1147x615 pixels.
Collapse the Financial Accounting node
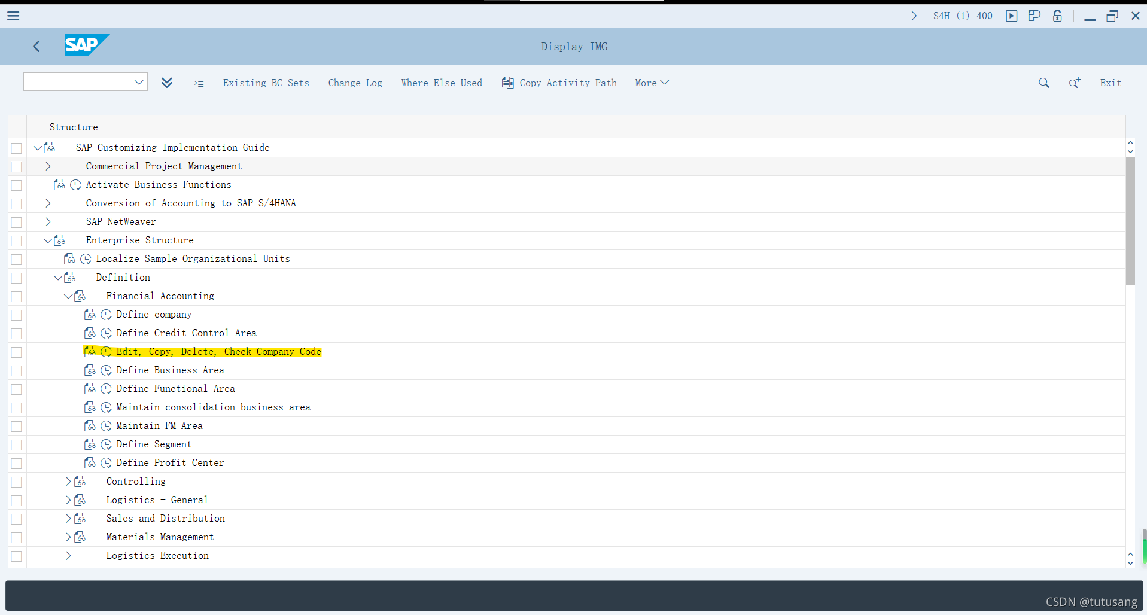(x=68, y=296)
